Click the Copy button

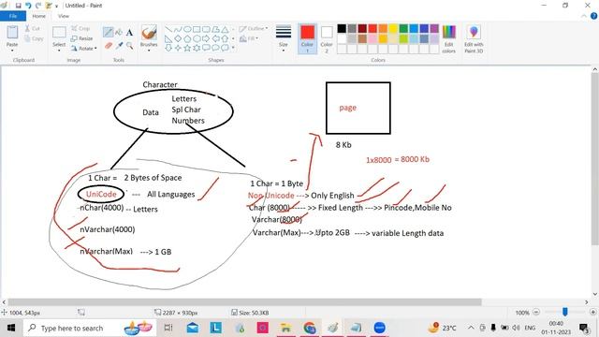[x=34, y=38]
